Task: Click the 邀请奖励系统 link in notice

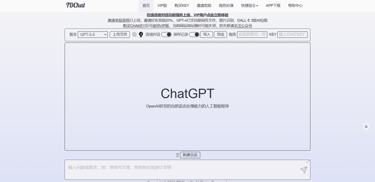Action: pos(118,20)
